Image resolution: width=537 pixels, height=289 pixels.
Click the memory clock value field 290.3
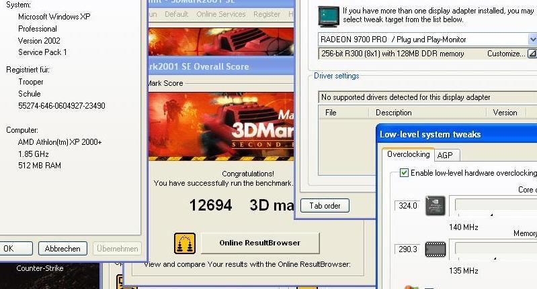click(407, 249)
